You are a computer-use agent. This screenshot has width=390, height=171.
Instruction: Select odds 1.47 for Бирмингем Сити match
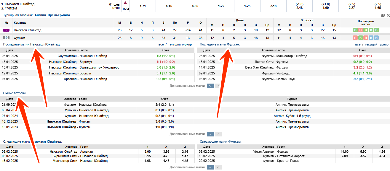pos(185,156)
